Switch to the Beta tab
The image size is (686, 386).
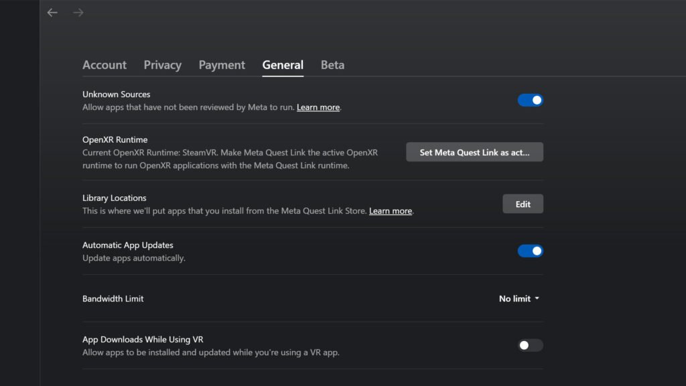(332, 65)
